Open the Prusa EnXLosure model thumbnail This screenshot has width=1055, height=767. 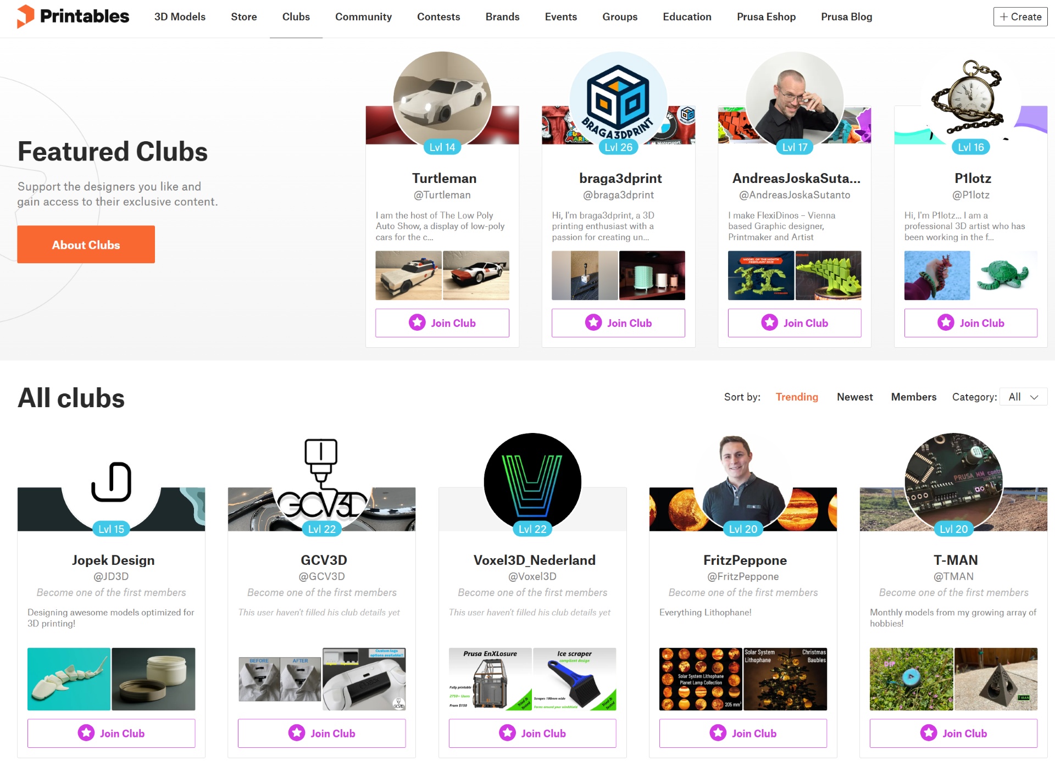[x=490, y=679]
